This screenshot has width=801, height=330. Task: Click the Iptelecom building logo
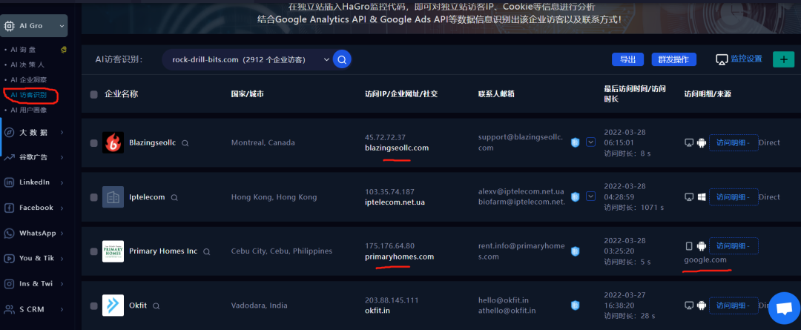(x=113, y=197)
